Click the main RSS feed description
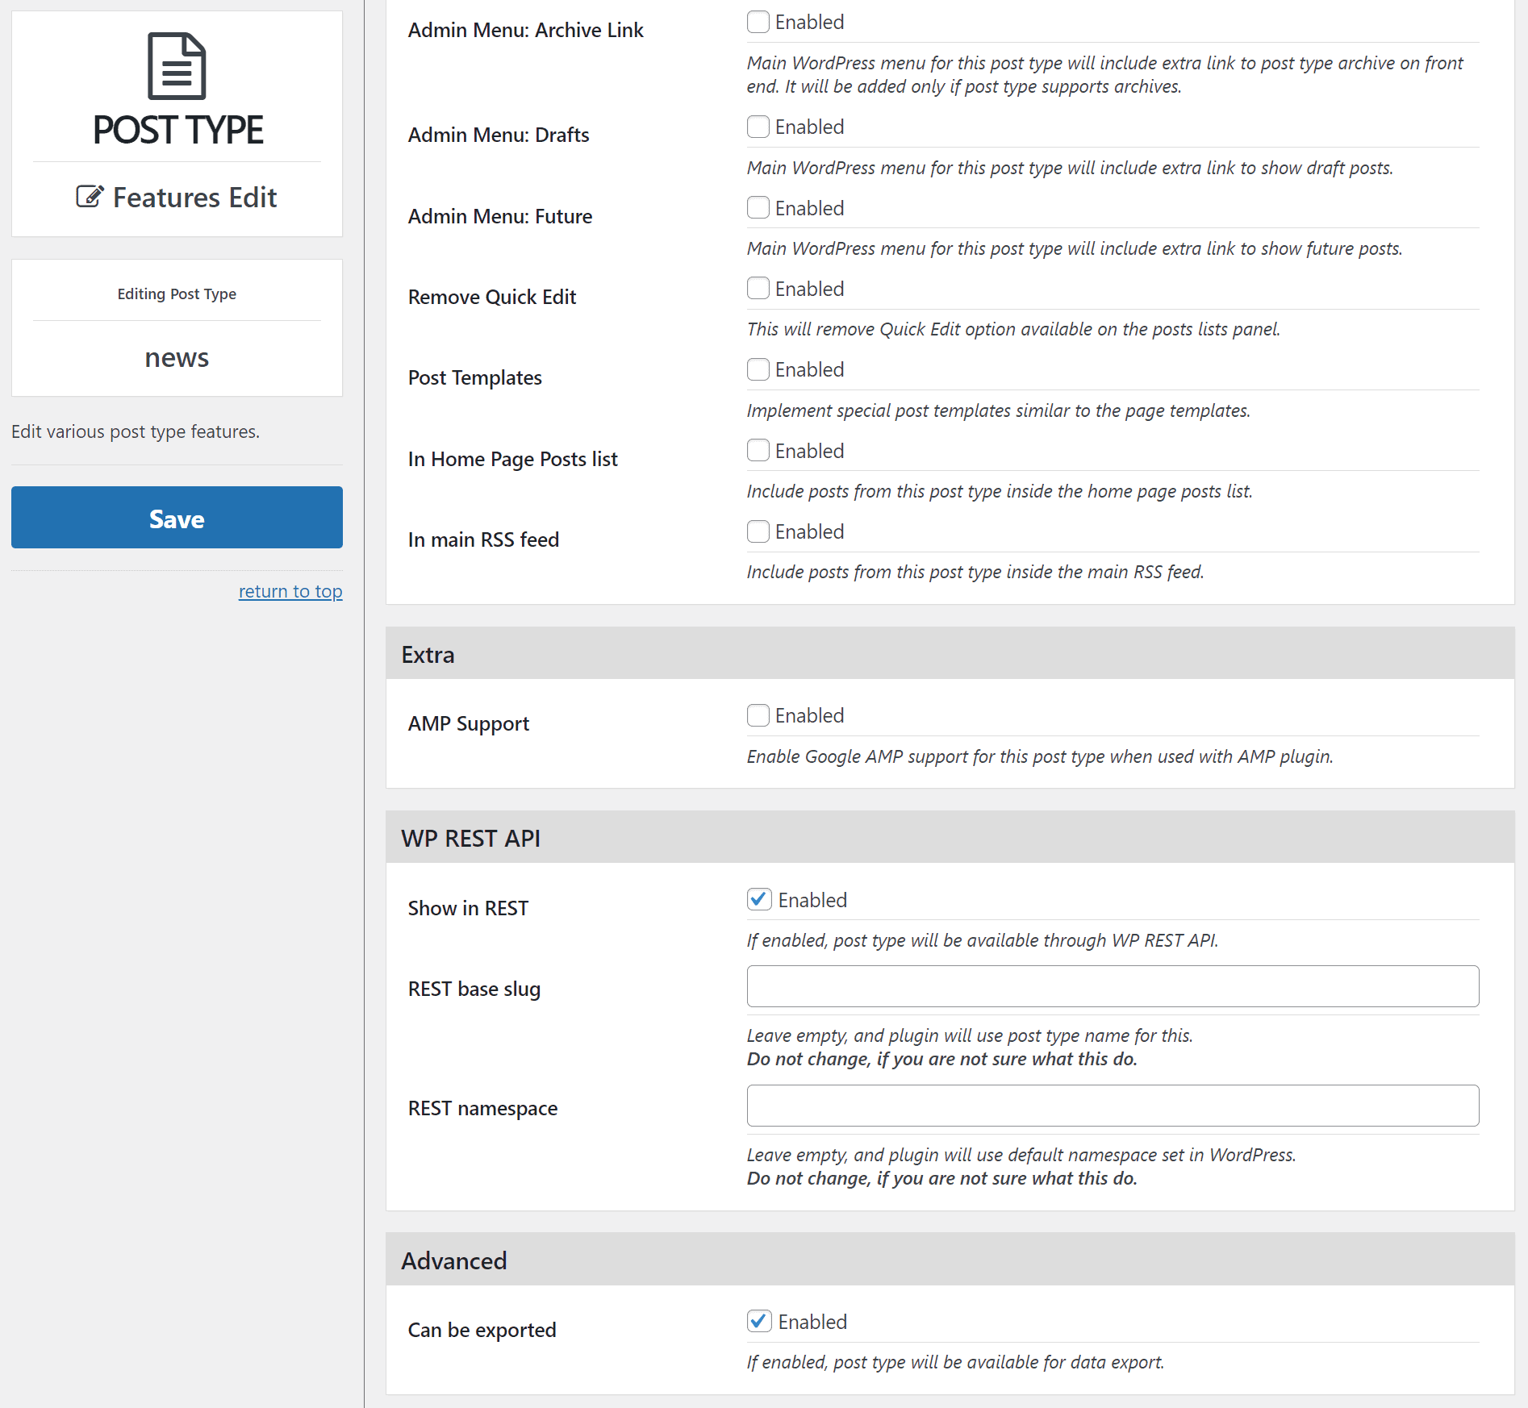Viewport: 1528px width, 1408px height. coord(975,572)
